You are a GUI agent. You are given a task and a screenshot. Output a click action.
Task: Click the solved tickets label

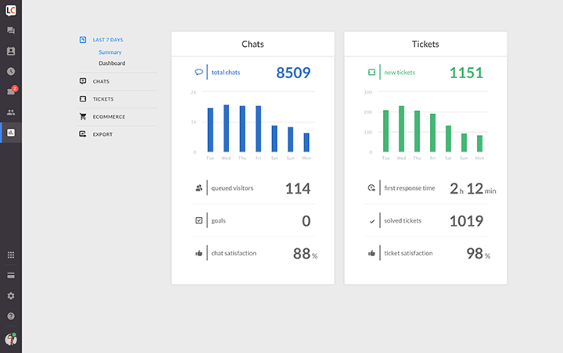403,220
